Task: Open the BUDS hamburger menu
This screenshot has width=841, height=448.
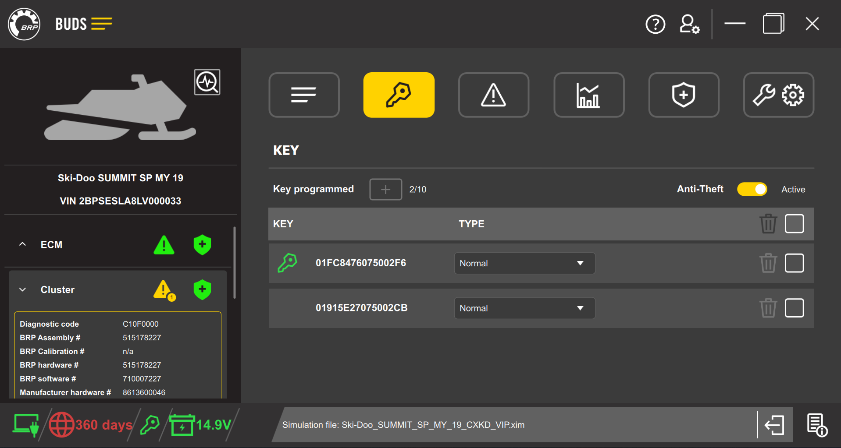Action: [x=102, y=24]
